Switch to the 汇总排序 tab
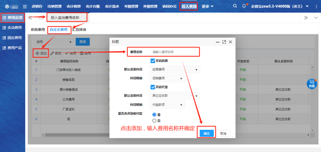This screenshot has height=152, width=321. (x=79, y=30)
